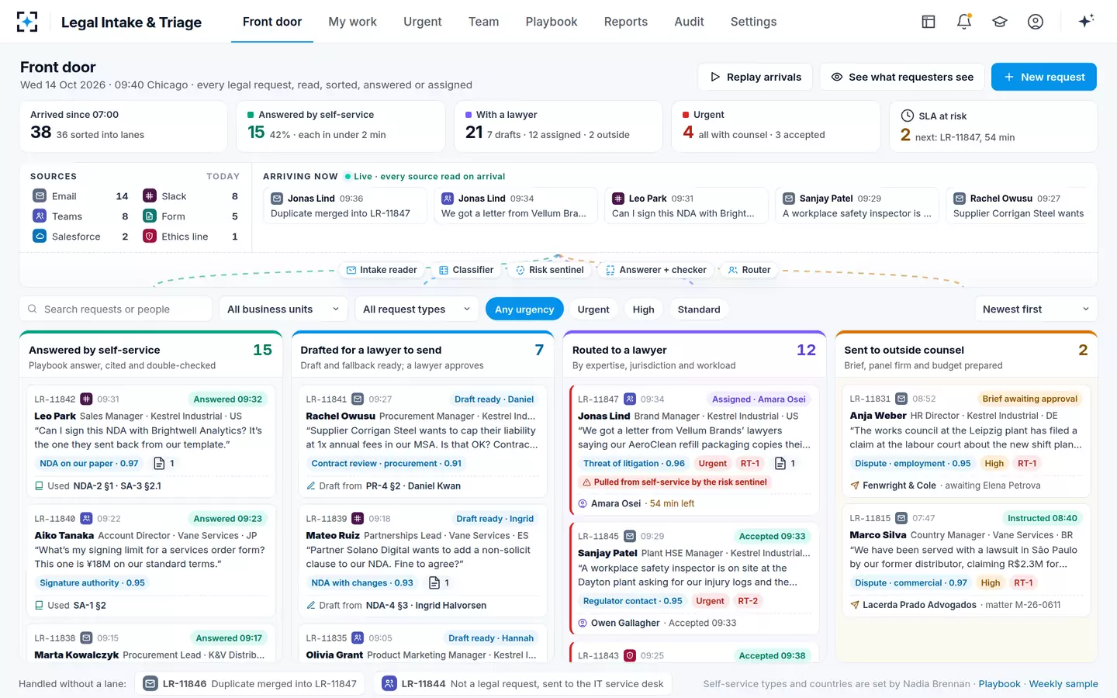Select the Router pipeline step
The image size is (1117, 698).
749,270
